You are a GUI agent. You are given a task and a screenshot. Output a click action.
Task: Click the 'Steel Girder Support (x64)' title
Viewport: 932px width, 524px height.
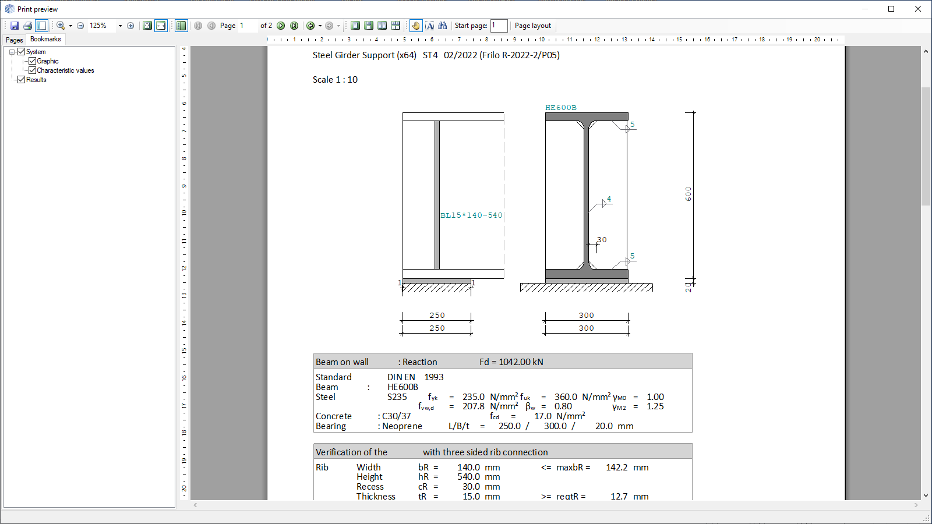pyautogui.click(x=365, y=55)
